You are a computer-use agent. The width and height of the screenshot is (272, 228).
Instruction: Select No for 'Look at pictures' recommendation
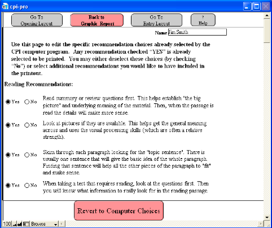pyautogui.click(x=27, y=125)
